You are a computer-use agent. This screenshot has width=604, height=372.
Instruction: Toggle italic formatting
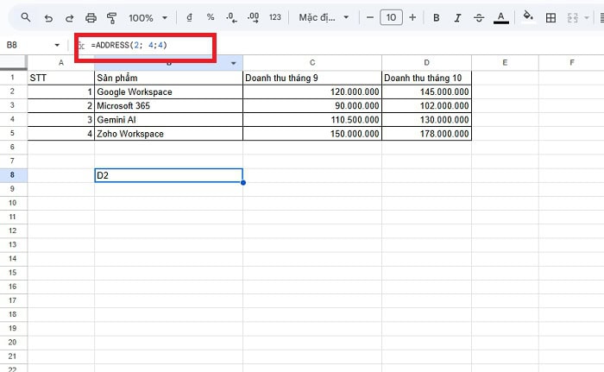[x=457, y=18]
